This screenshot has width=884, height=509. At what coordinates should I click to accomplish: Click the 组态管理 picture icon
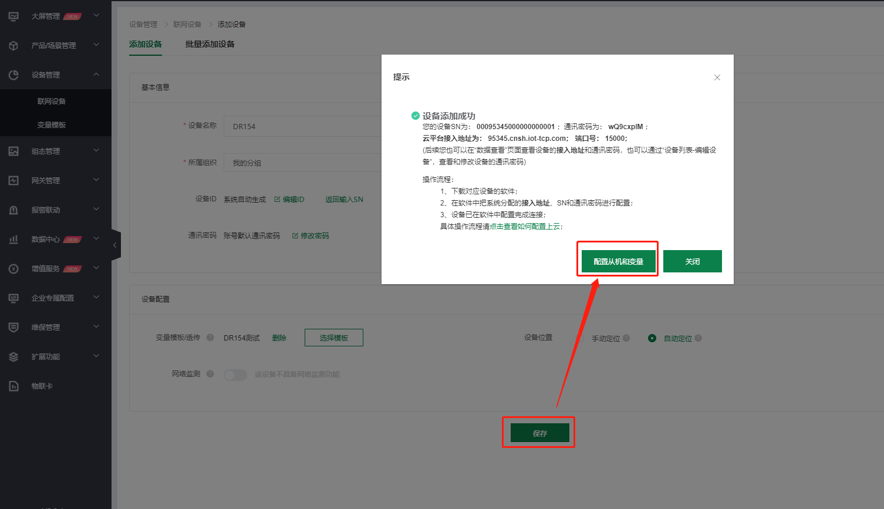point(14,151)
